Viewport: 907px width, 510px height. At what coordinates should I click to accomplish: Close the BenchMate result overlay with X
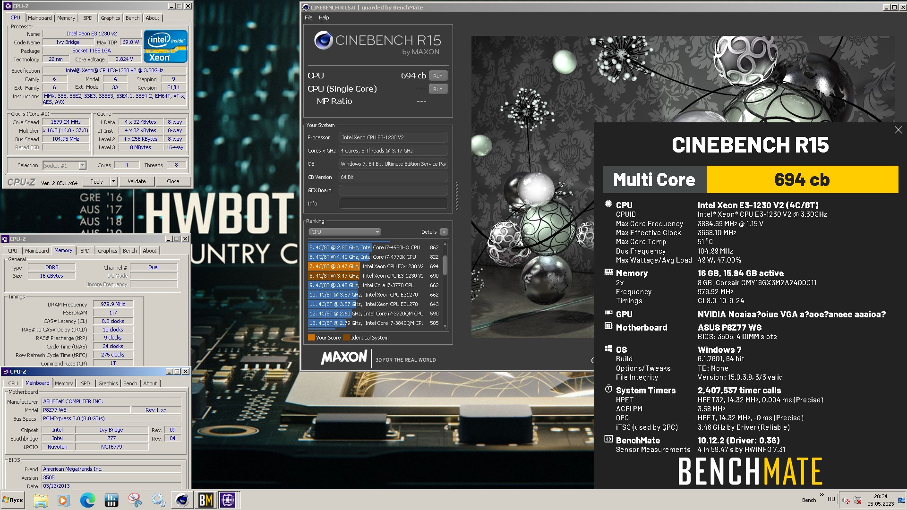click(898, 130)
